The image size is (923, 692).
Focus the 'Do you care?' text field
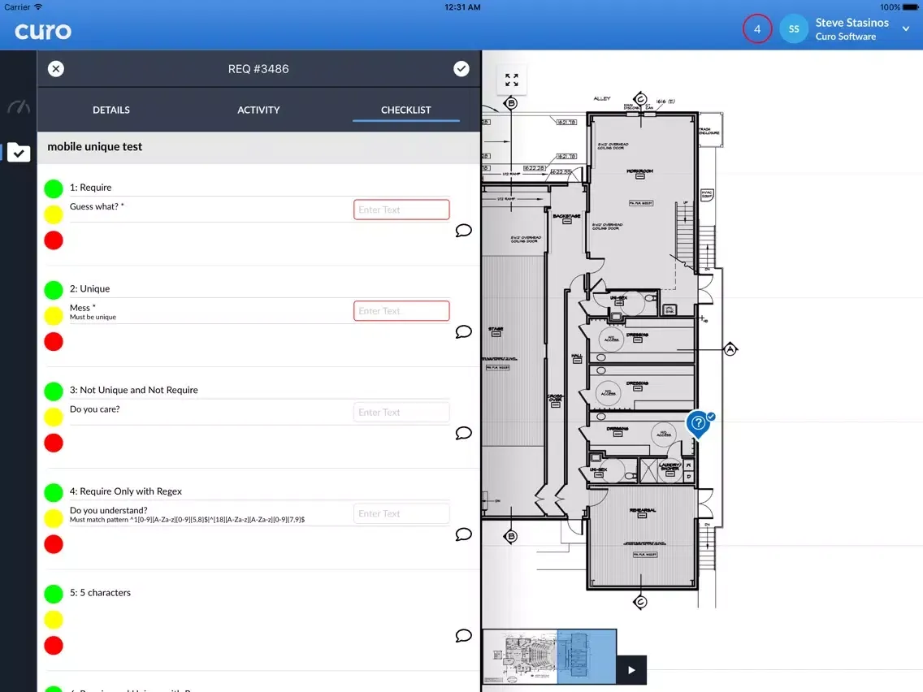[401, 412]
